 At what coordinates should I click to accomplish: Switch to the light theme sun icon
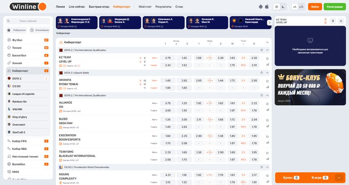277,7
